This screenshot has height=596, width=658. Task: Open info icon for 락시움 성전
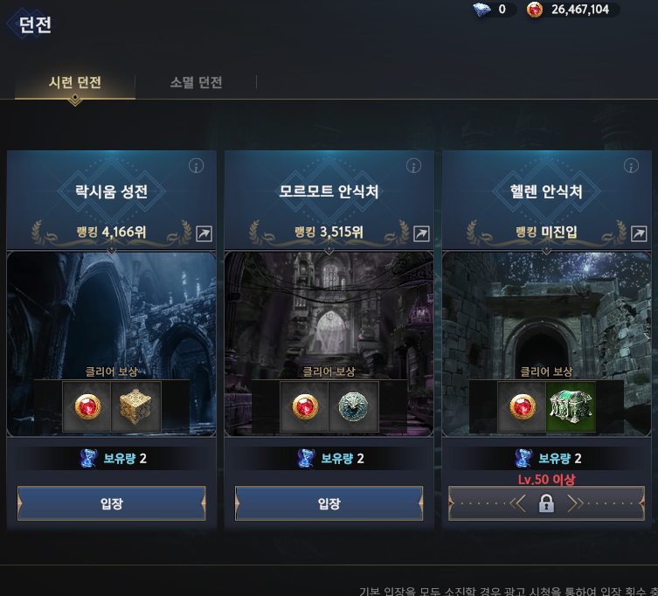196,166
